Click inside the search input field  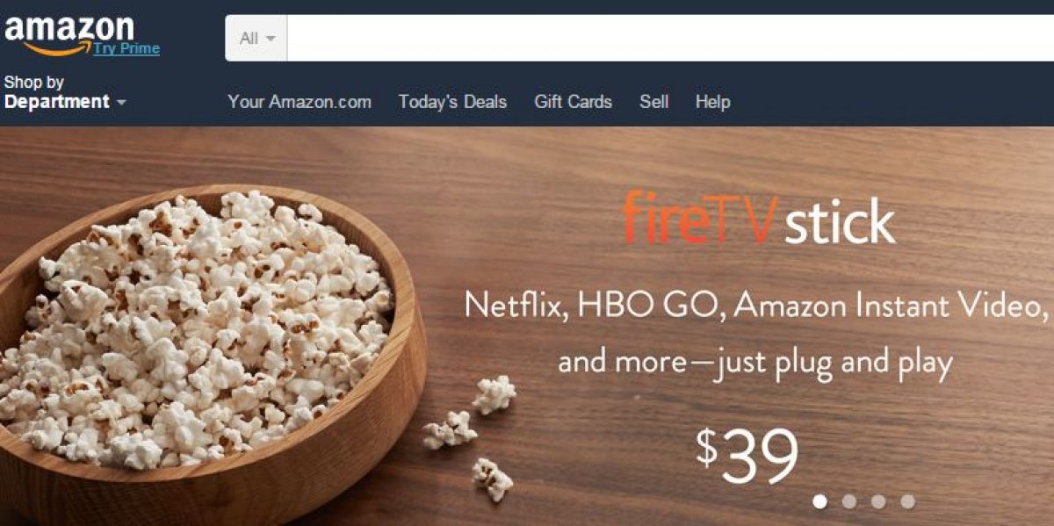click(x=670, y=38)
